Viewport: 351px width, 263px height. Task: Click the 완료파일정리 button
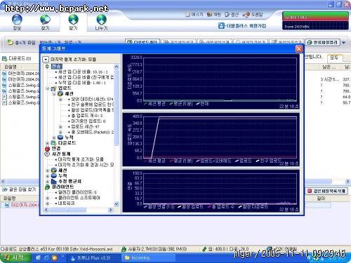(x=322, y=43)
